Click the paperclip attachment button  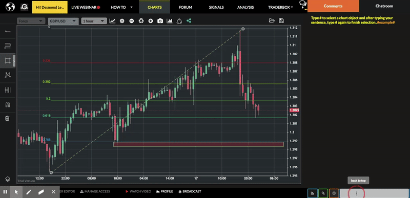point(323,193)
